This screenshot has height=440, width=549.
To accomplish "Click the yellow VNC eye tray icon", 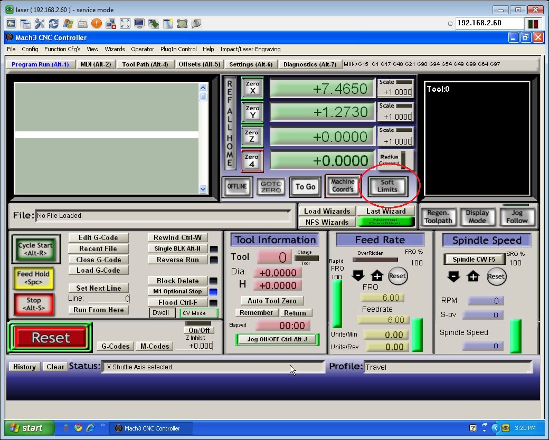I will (506, 428).
